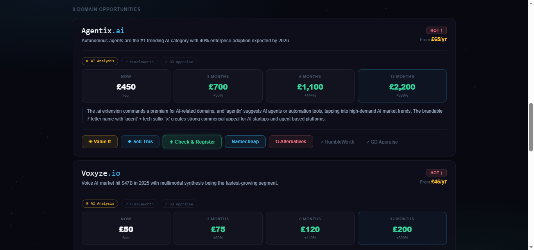Click the page vertical scrollbar thumb
This screenshot has width=534, height=250.
coord(531,127)
